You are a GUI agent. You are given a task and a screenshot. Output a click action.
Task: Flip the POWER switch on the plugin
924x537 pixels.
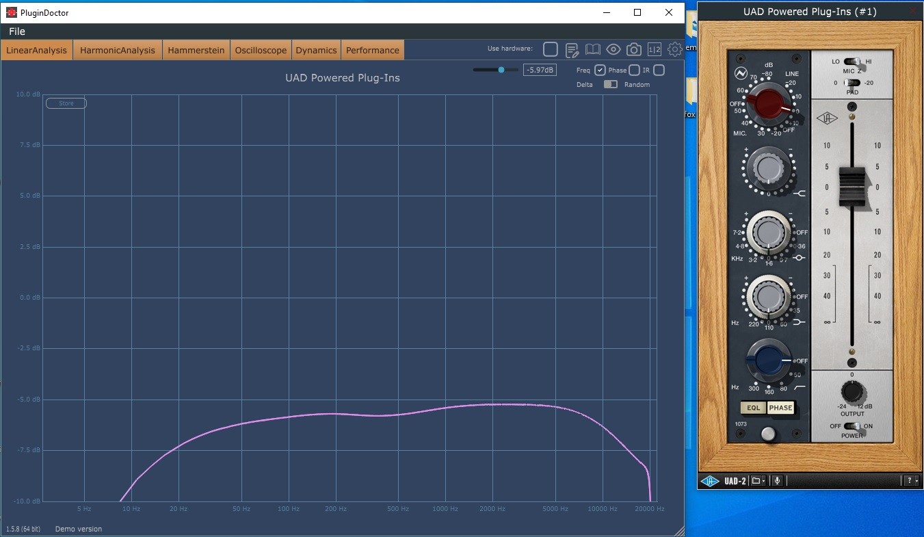click(852, 426)
